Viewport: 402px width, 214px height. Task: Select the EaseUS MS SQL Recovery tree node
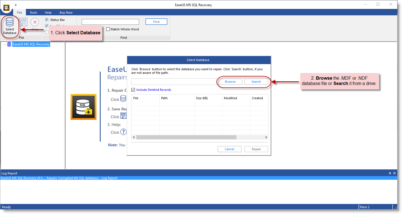[31, 44]
